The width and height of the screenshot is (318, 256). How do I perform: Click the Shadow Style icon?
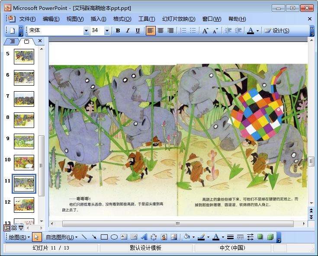pos(260,237)
